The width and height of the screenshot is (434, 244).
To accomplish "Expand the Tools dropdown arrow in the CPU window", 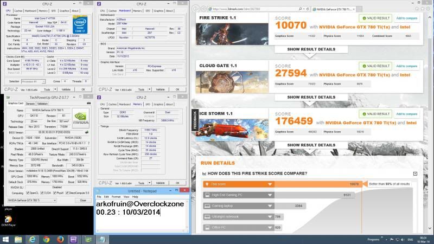I will [54, 89].
